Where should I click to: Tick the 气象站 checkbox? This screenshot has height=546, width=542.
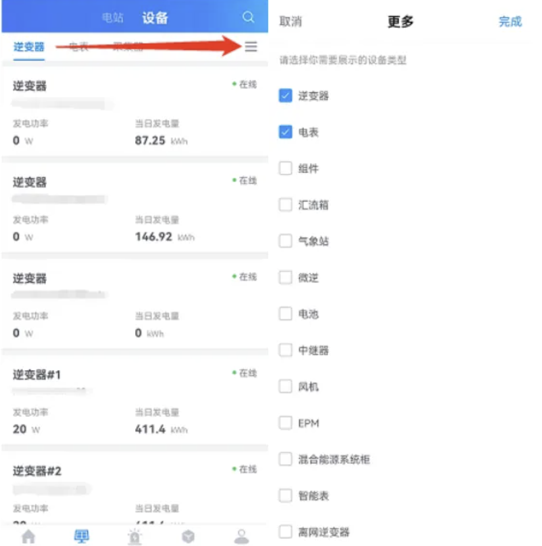tap(285, 241)
